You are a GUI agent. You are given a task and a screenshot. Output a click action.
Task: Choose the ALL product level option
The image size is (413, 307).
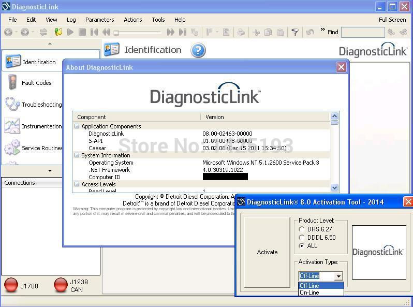[302, 245]
